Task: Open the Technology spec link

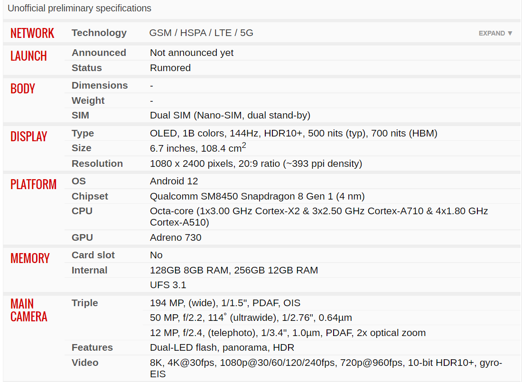Action: point(99,33)
